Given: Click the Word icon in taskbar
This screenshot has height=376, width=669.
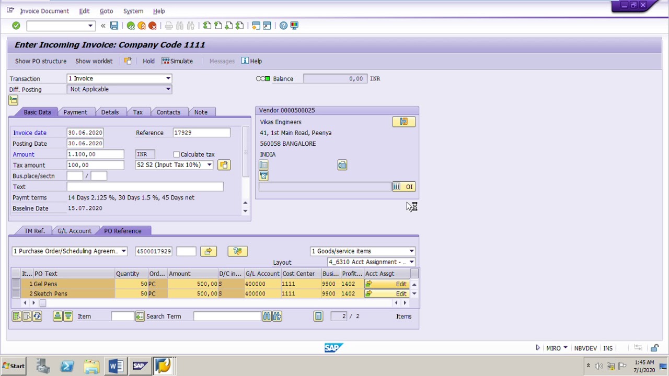Looking at the screenshot, I should click(116, 366).
